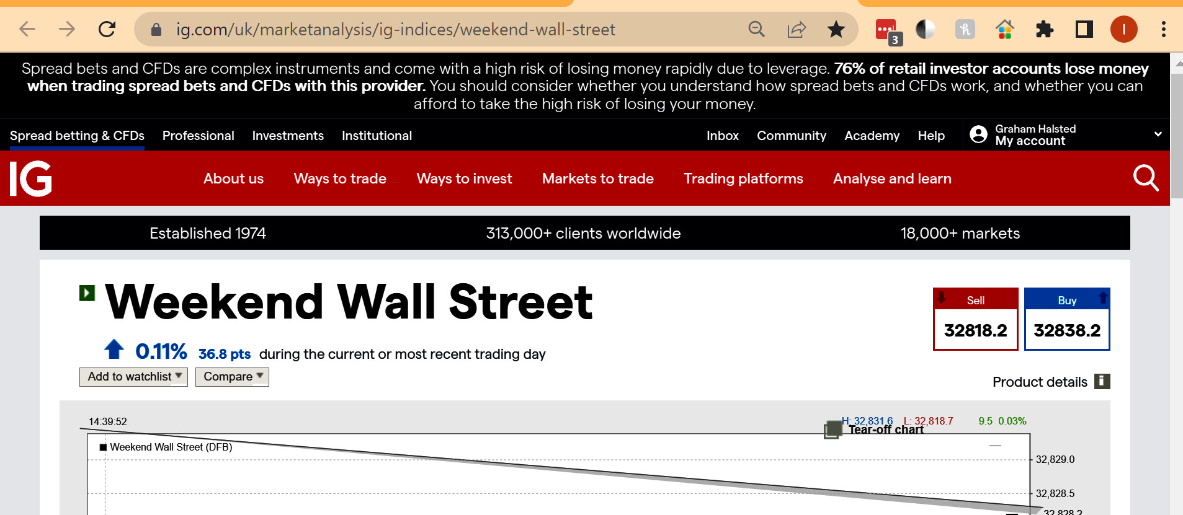Click the 313,000+ clients worldwide text
1183x515 pixels.
tap(583, 233)
